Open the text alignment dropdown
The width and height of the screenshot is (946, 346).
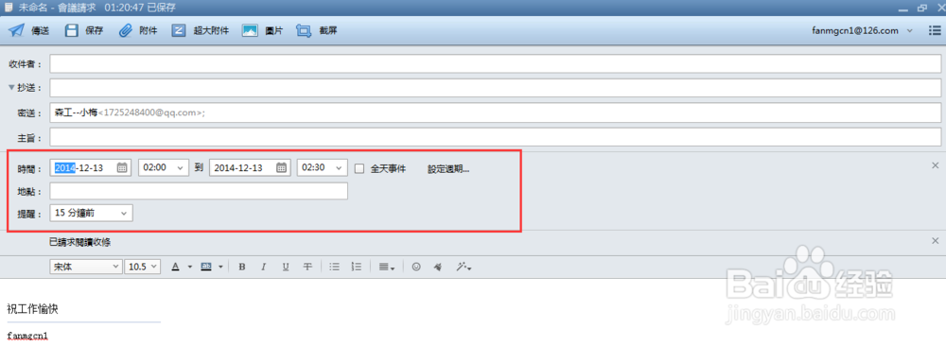coord(387,267)
